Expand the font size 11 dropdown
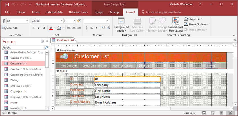The width and height of the screenshot is (238, 116). click(x=74, y=21)
